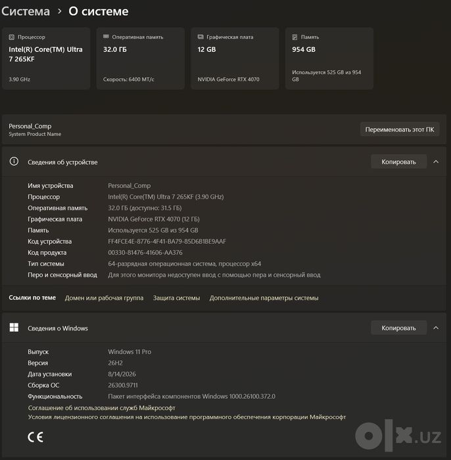Click the Графическая плата card icon
Screen dimensions: 451x460
coord(201,37)
